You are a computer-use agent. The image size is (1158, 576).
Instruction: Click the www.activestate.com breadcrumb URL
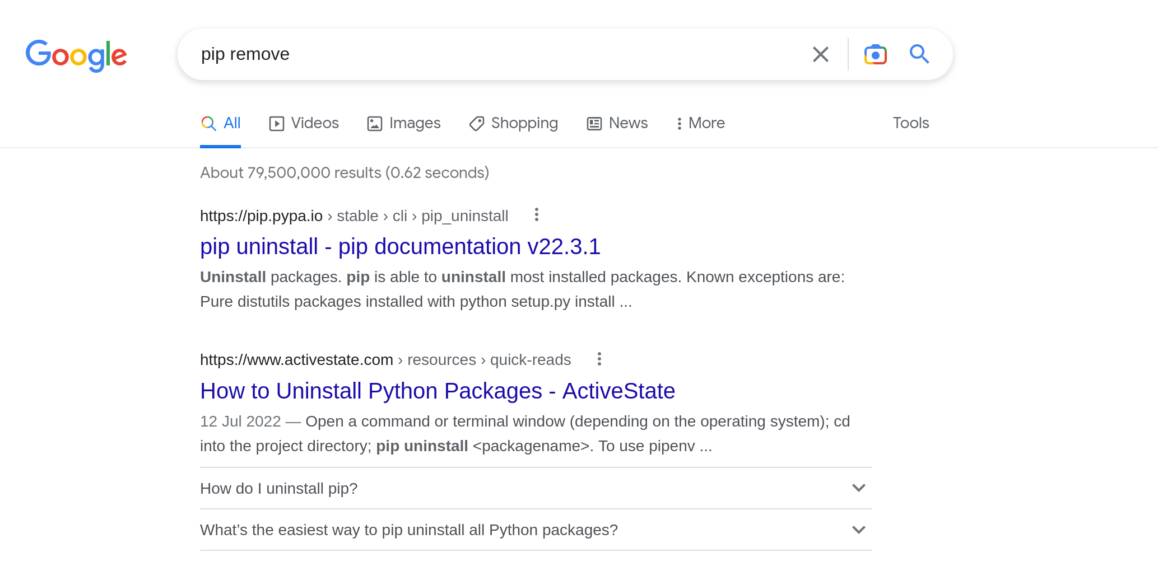[x=296, y=360]
